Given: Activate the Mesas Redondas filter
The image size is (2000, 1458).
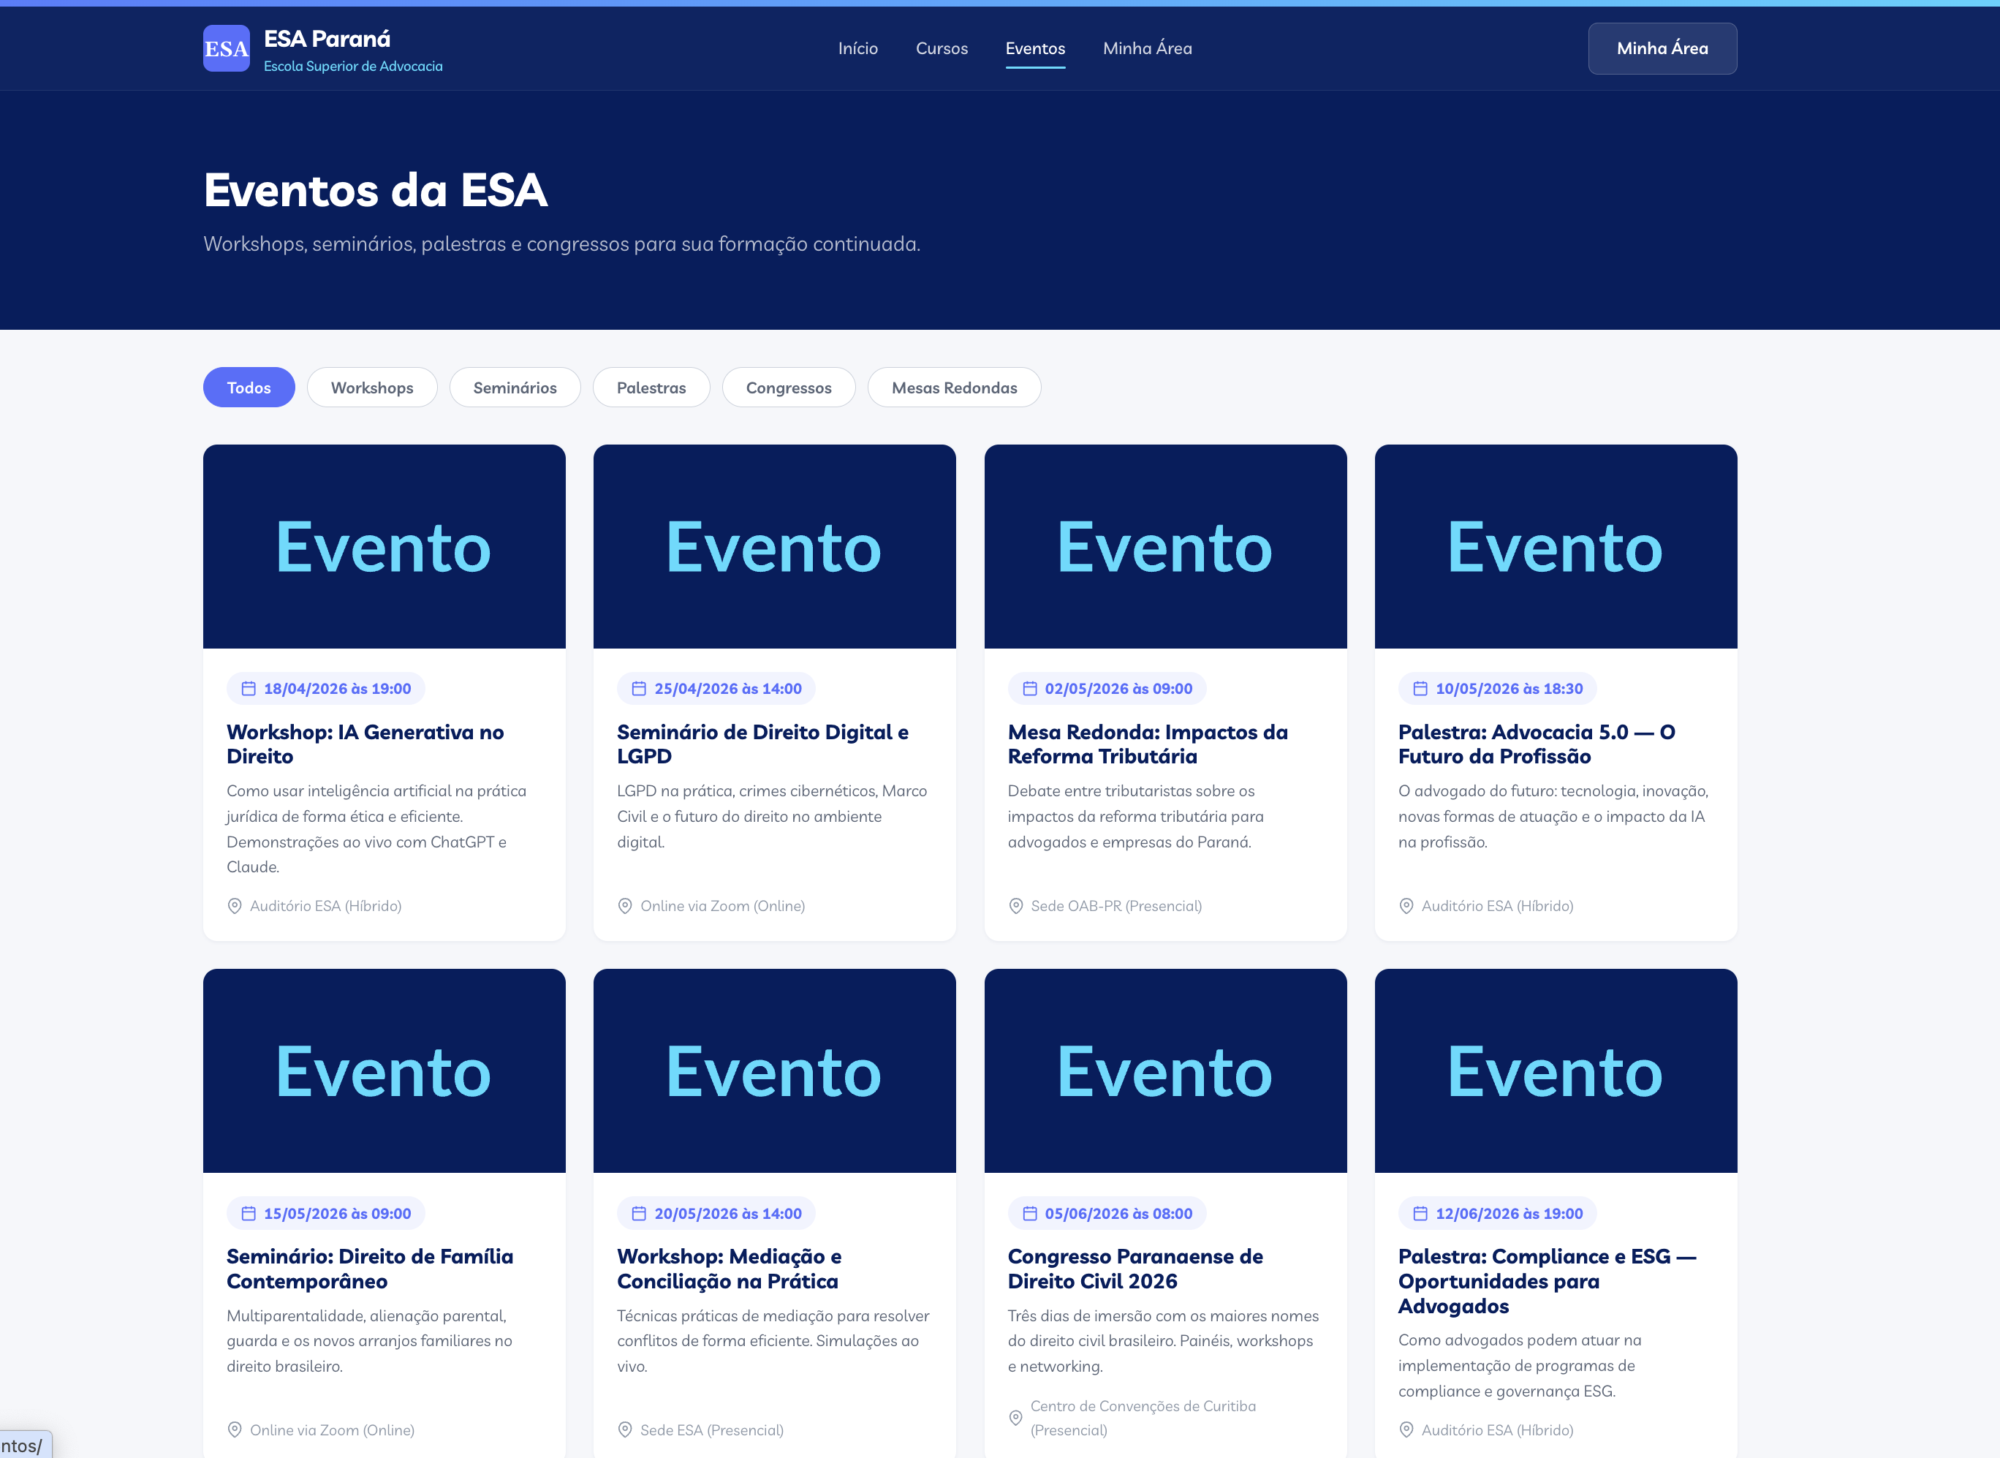Looking at the screenshot, I should [954, 388].
